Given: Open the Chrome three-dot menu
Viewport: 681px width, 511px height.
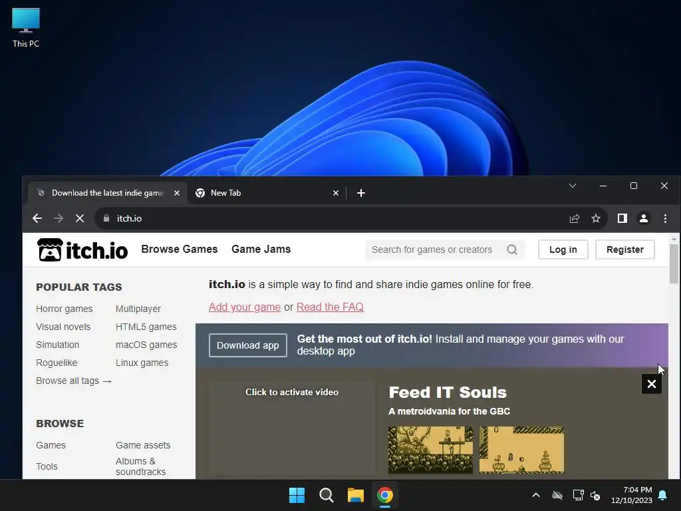Looking at the screenshot, I should tap(665, 218).
